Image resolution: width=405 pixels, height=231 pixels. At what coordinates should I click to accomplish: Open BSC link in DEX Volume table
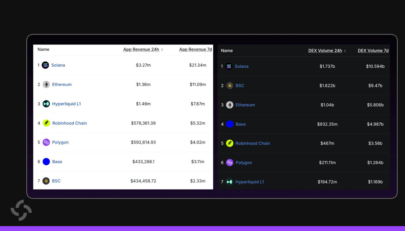click(x=240, y=86)
